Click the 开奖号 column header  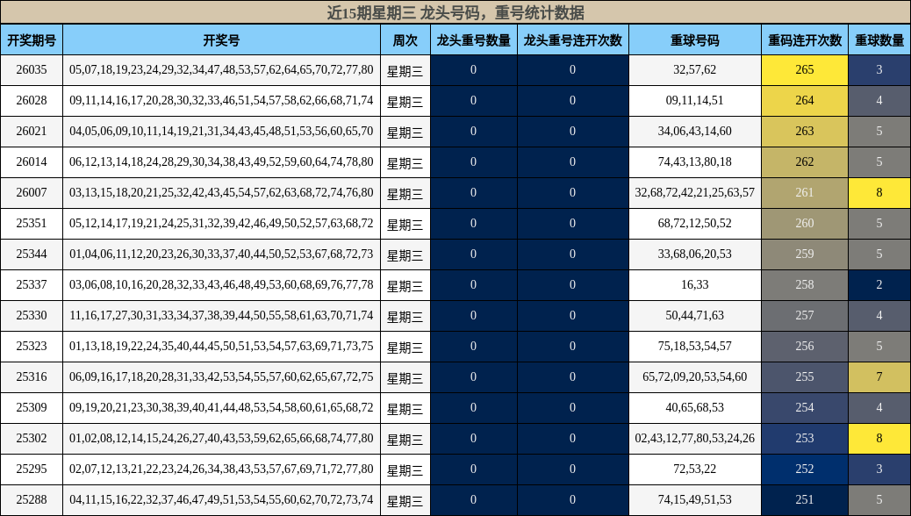(221, 40)
